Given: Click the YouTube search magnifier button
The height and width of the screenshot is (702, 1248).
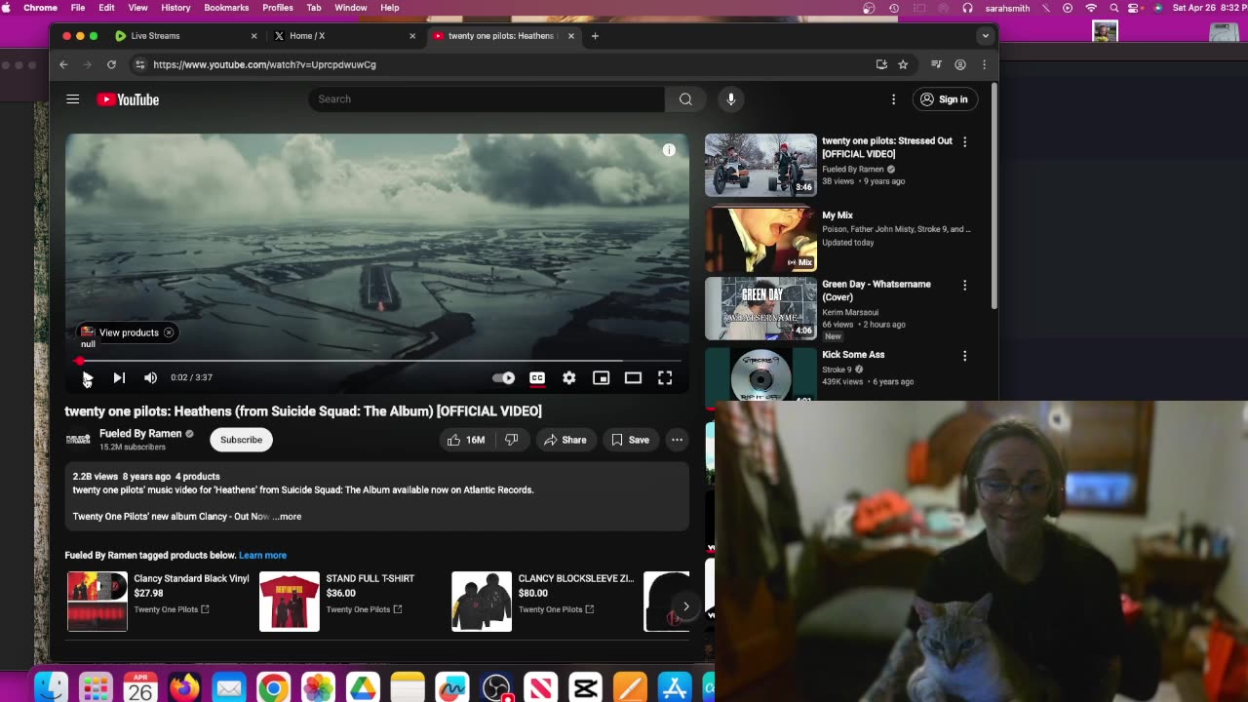Looking at the screenshot, I should click(685, 98).
